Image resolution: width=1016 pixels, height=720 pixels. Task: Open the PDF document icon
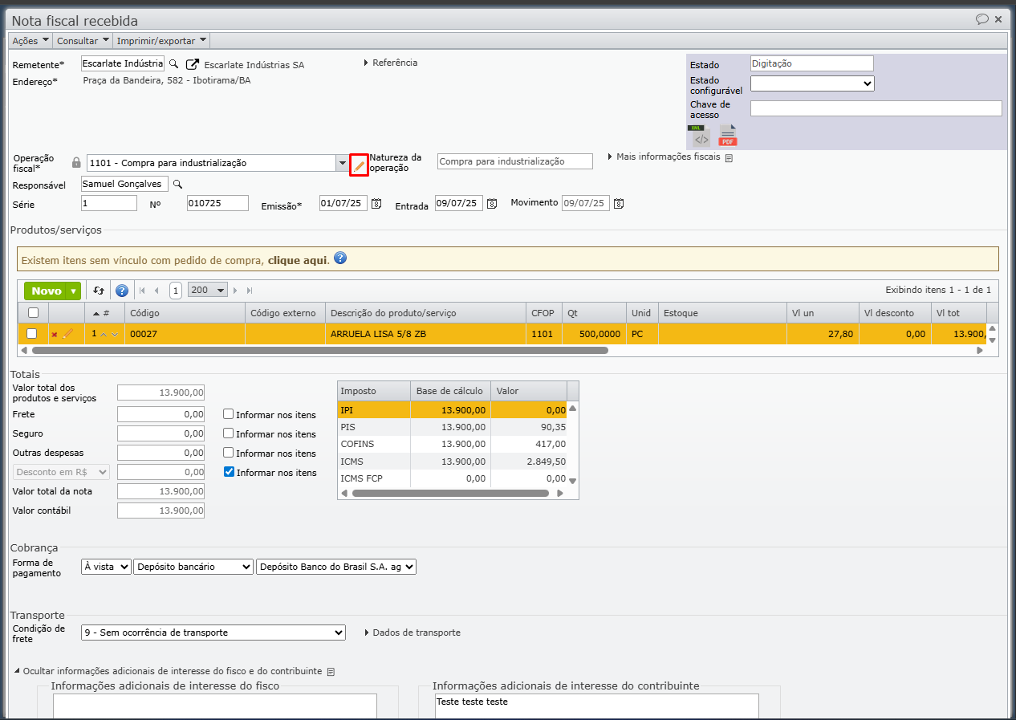click(x=728, y=136)
